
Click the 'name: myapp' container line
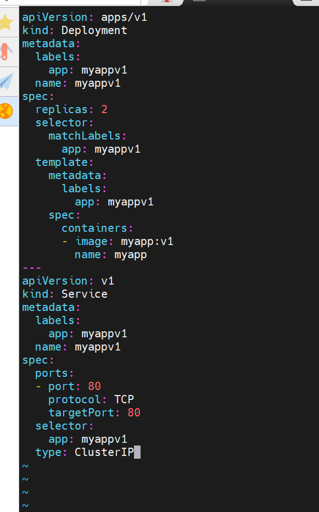pyautogui.click(x=111, y=255)
